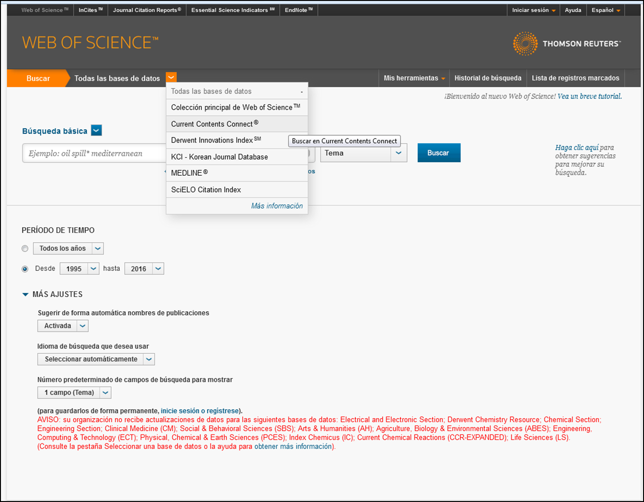Click the Ayuda link
Image resolution: width=644 pixels, height=502 pixels.
pyautogui.click(x=573, y=10)
